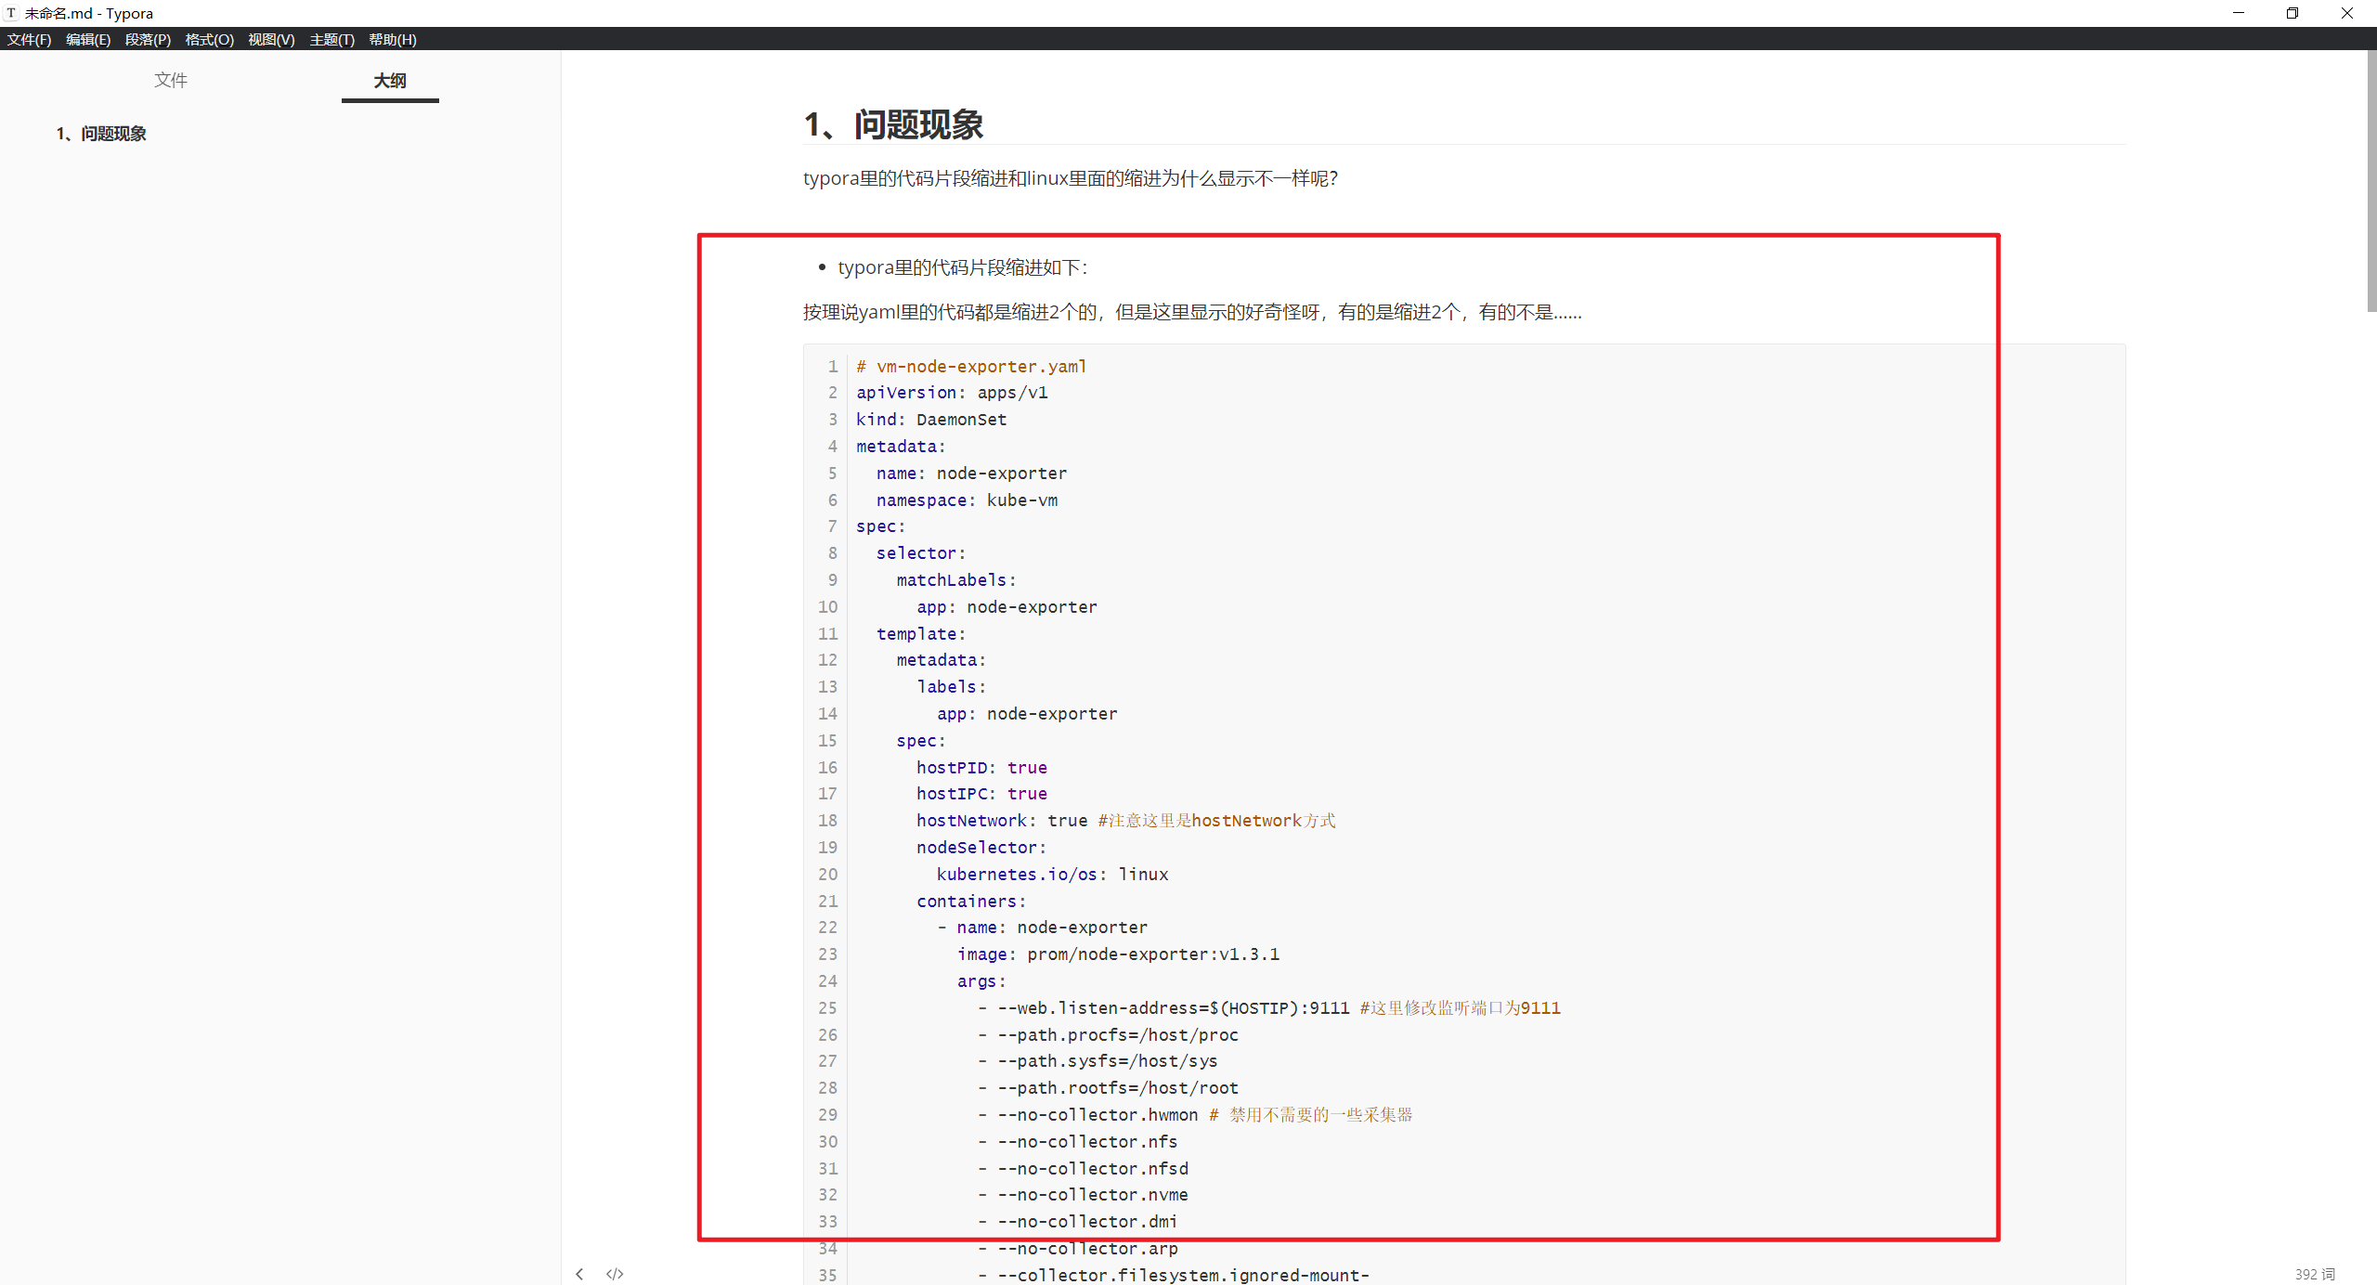Expand the 视图(V) menu
This screenshot has width=2377, height=1285.
[x=271, y=39]
